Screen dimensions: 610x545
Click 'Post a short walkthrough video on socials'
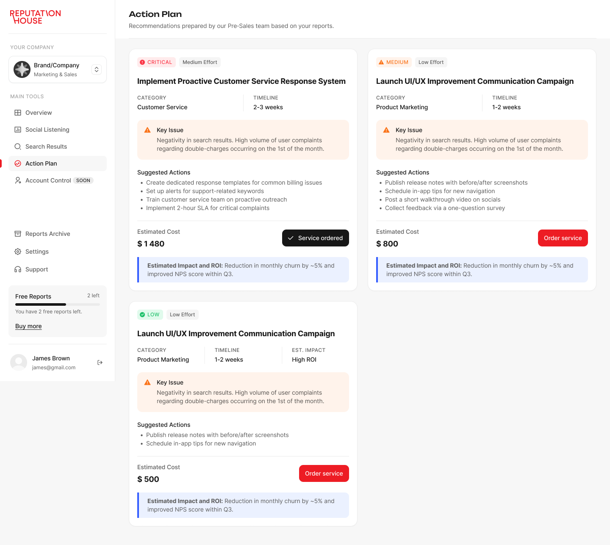click(x=443, y=199)
